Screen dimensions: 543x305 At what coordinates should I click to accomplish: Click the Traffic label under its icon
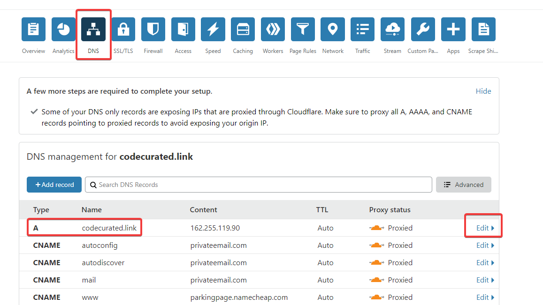[x=363, y=51]
